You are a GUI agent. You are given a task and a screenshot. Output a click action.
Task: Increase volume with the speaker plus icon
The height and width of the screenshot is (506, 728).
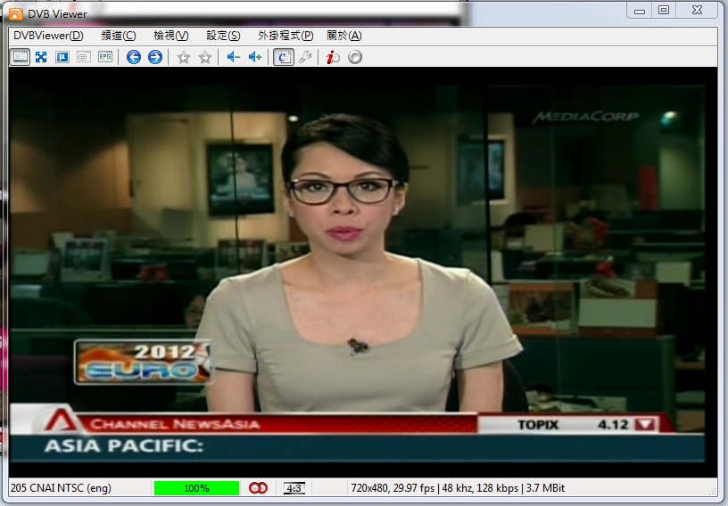[255, 57]
